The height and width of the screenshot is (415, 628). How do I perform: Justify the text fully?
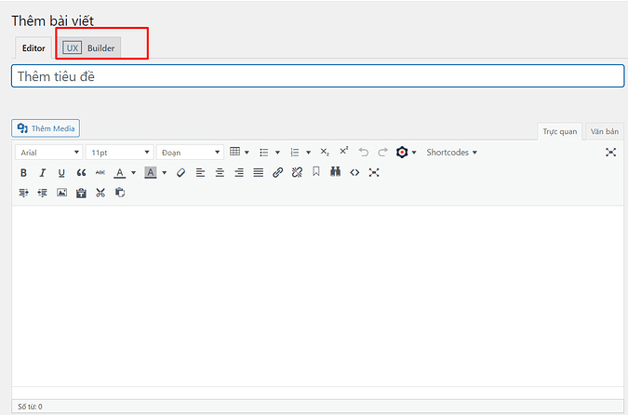click(x=258, y=173)
